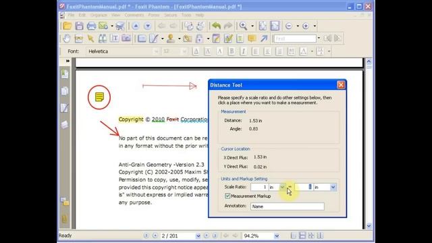Viewport: 432px width, 243px height.
Task: Toggle the Measurement Markup checkbox
Action: tap(227, 196)
